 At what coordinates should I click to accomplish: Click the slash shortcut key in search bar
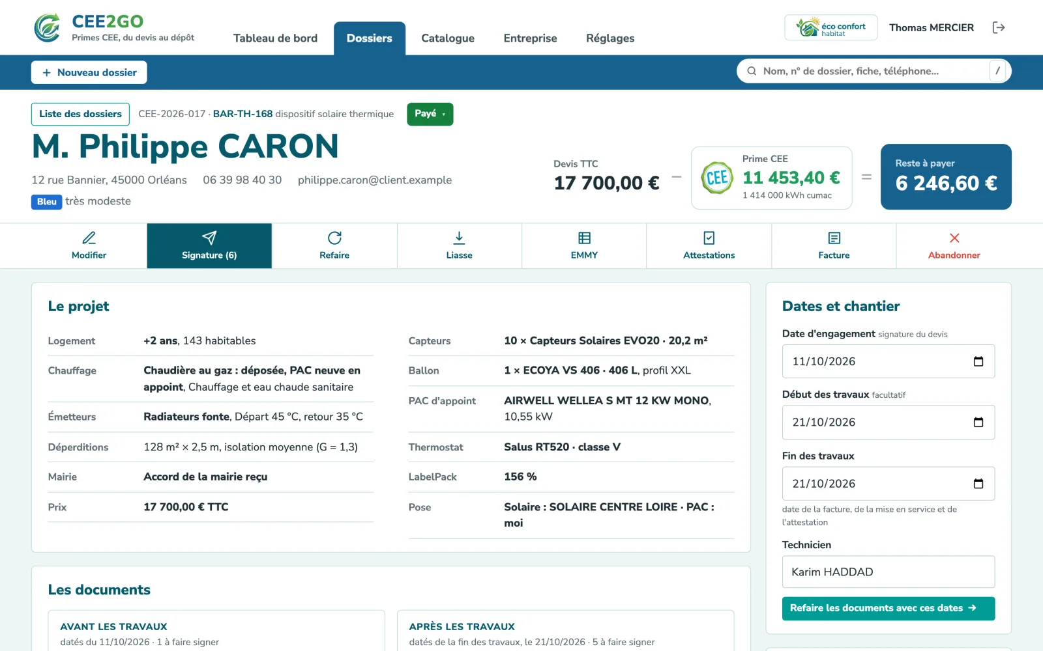[998, 71]
